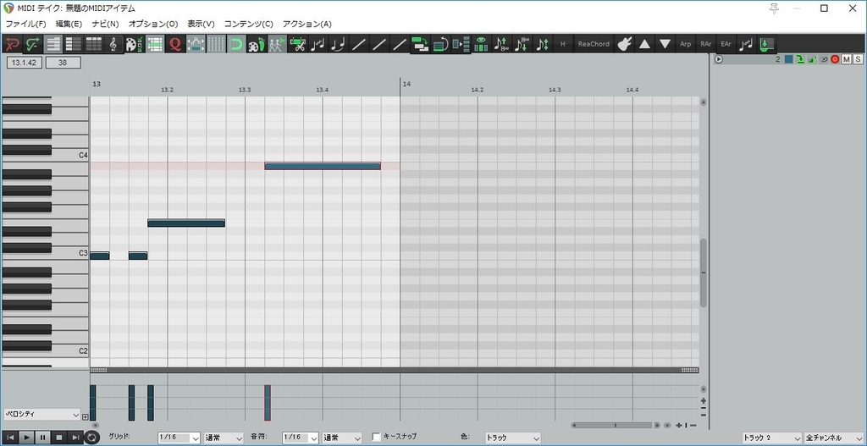Click the track list play-circle icon

[718, 59]
